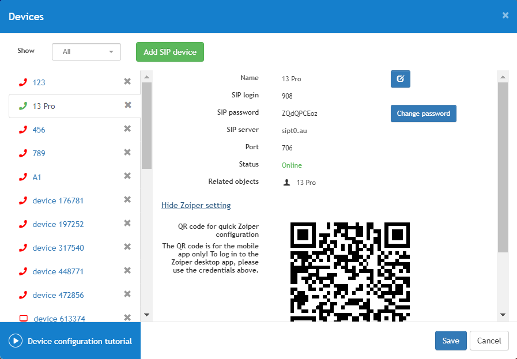Click the SIP login value 908
The image size is (517, 359).
(x=287, y=96)
